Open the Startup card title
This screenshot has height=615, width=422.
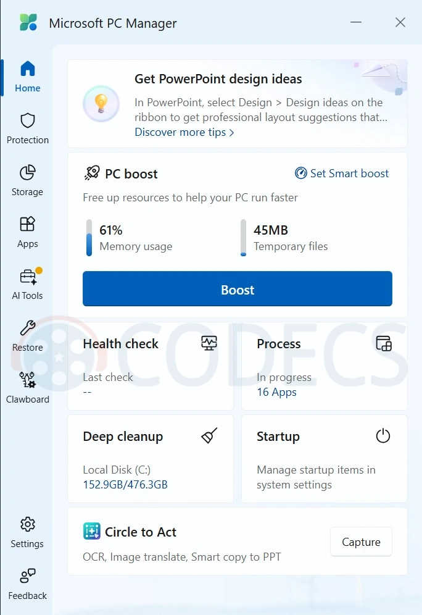[x=278, y=437]
